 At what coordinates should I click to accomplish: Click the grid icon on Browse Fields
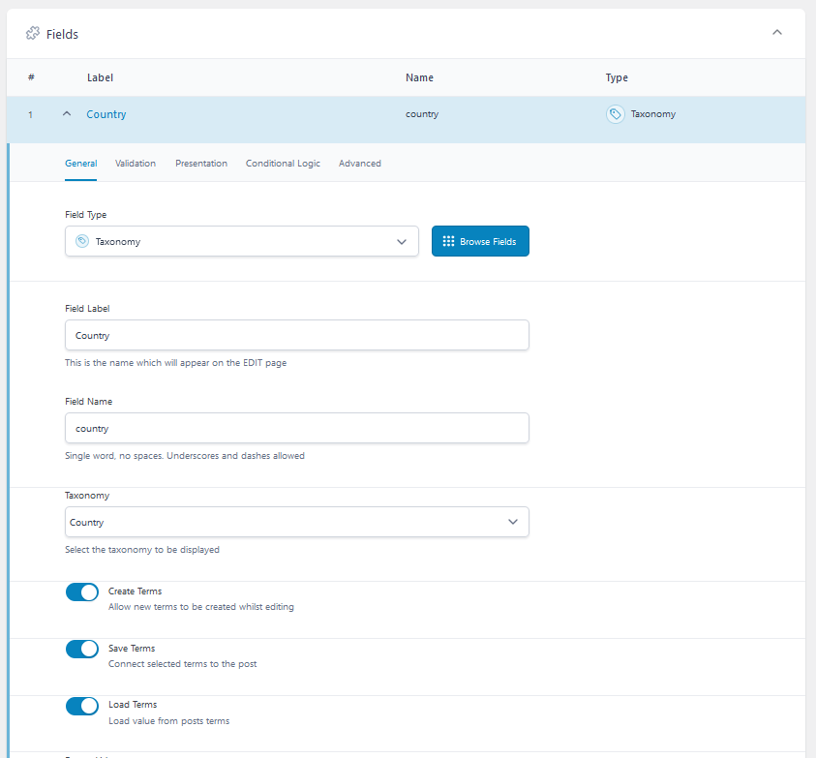[448, 241]
